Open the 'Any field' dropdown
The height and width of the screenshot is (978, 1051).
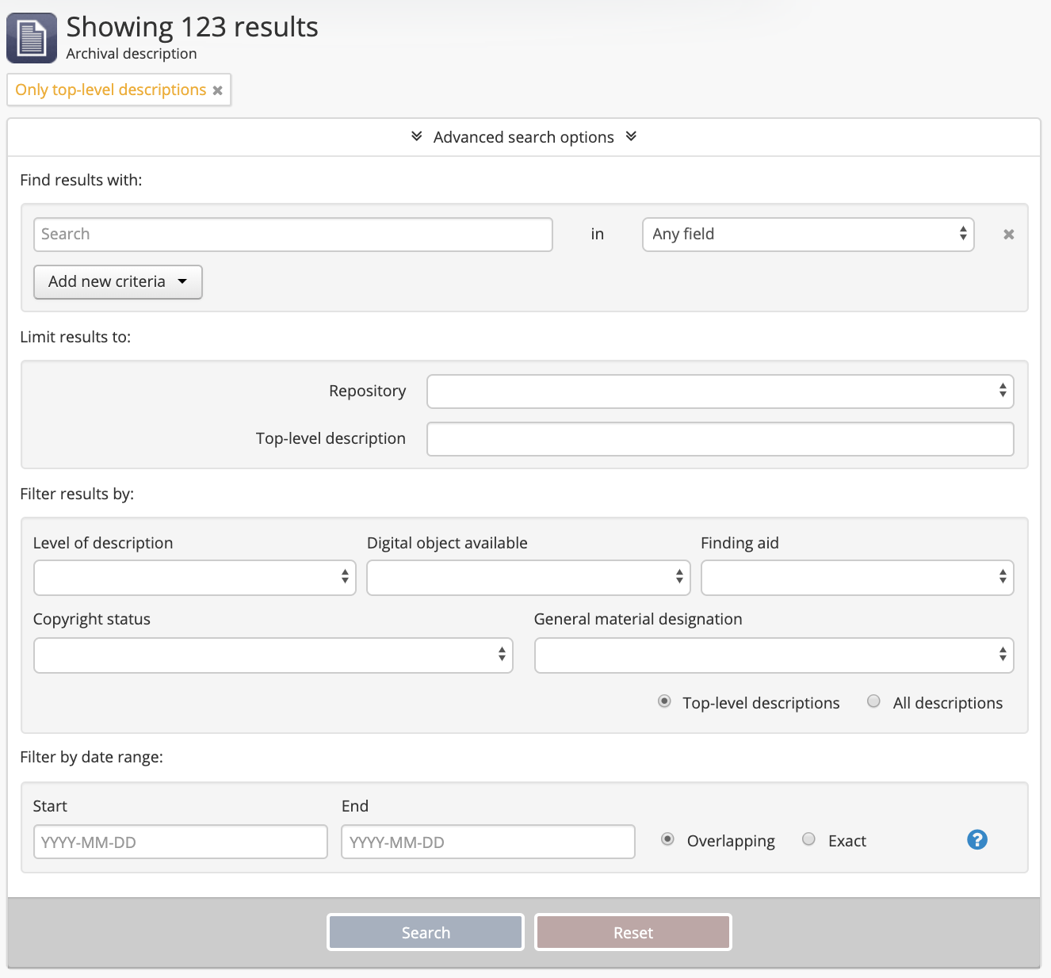[x=808, y=235]
